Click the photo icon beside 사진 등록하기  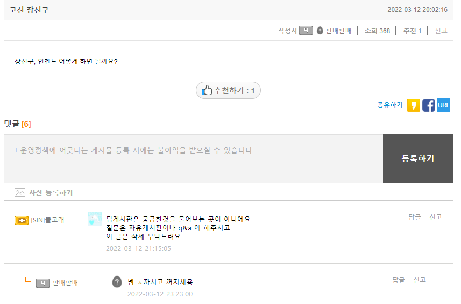pyautogui.click(x=20, y=192)
